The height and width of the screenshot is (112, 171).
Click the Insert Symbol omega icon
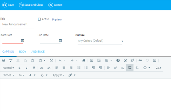145,68
